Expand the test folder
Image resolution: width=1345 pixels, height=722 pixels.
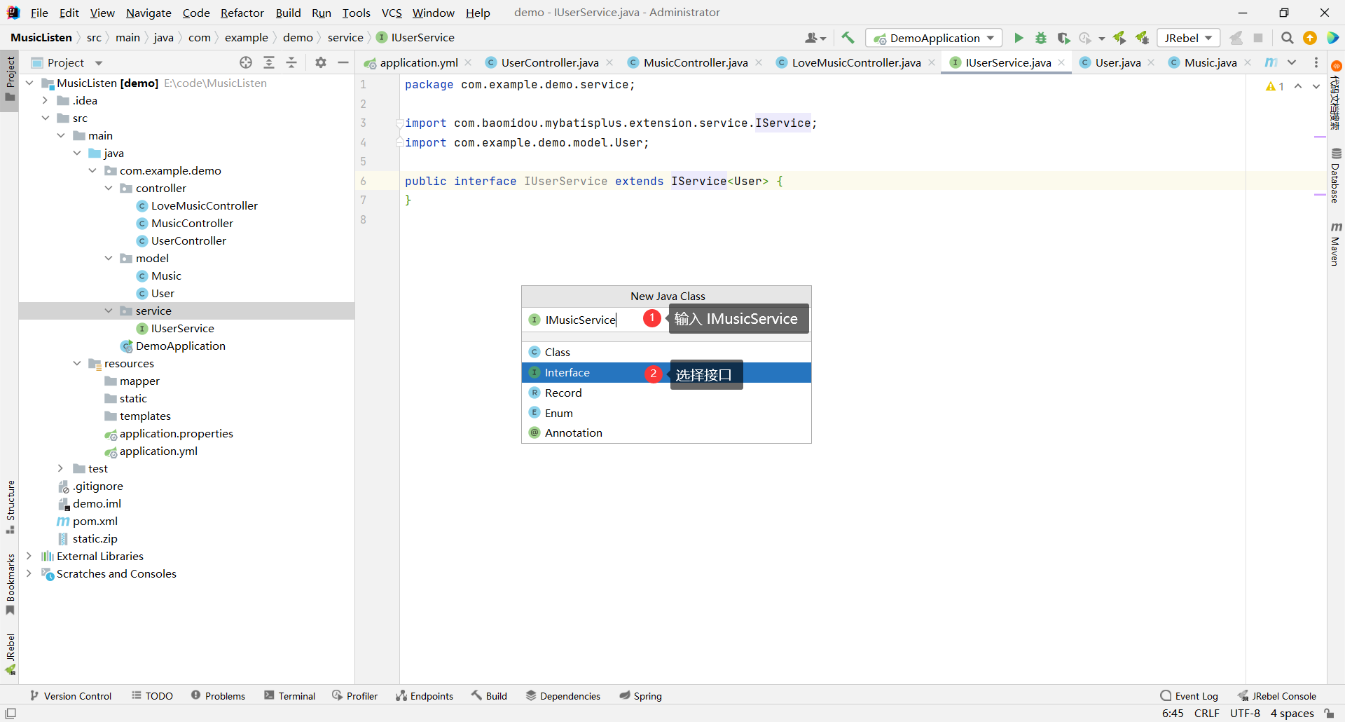[x=61, y=468]
